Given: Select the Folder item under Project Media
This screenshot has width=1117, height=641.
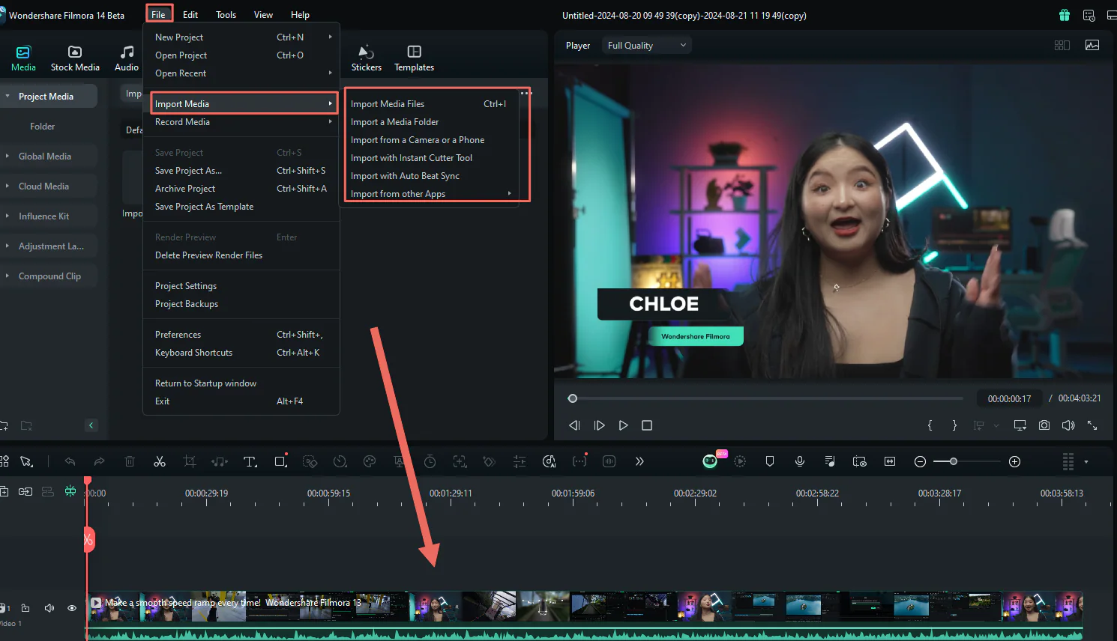Looking at the screenshot, I should pyautogui.click(x=43, y=127).
